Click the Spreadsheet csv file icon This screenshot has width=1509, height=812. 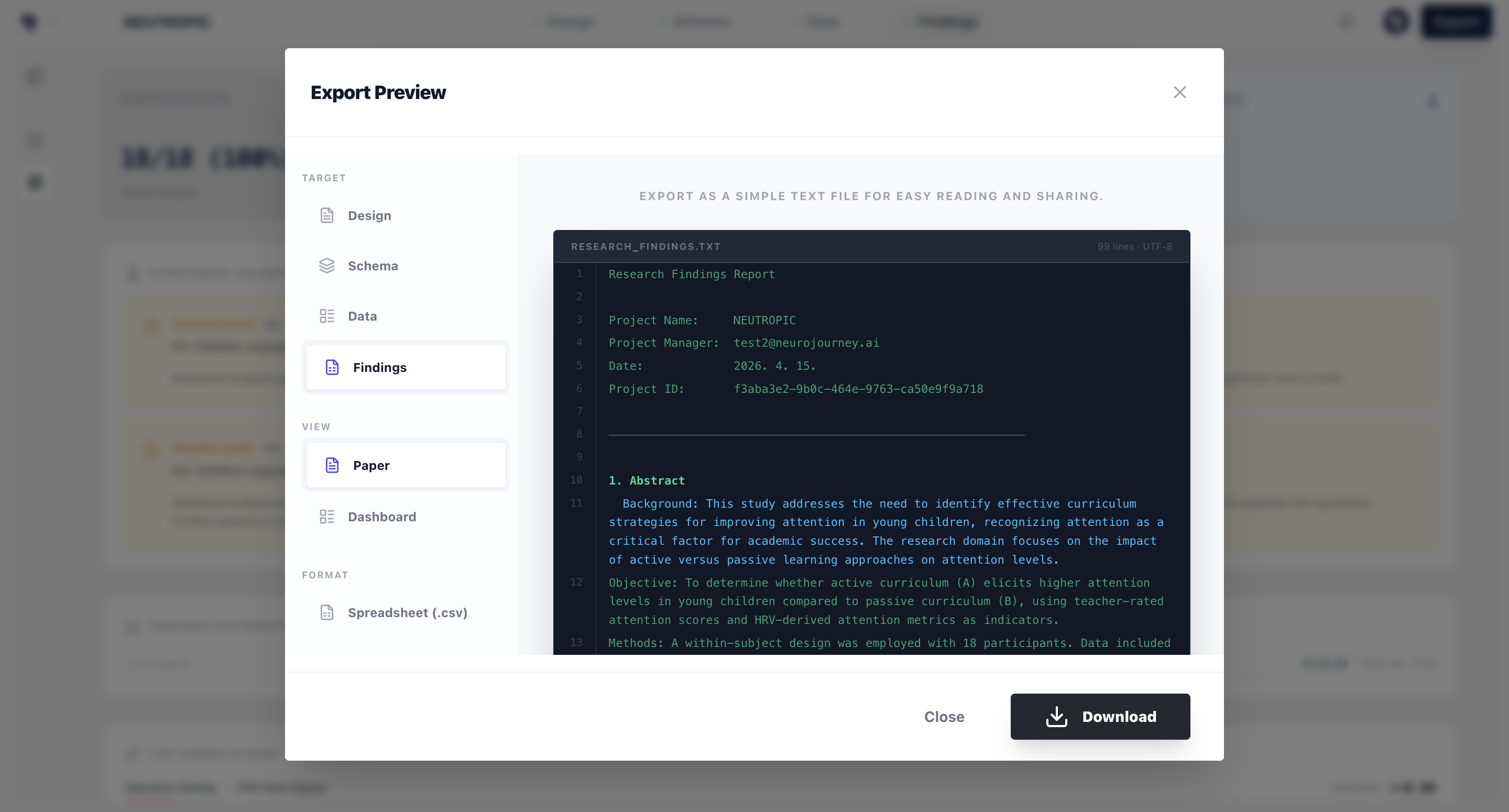(x=327, y=613)
